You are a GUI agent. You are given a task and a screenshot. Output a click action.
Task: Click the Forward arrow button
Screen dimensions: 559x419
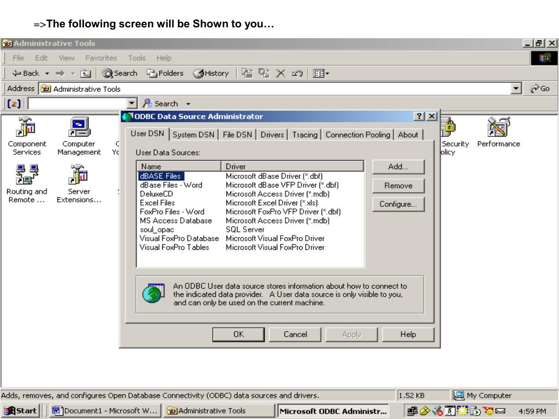tap(60, 74)
